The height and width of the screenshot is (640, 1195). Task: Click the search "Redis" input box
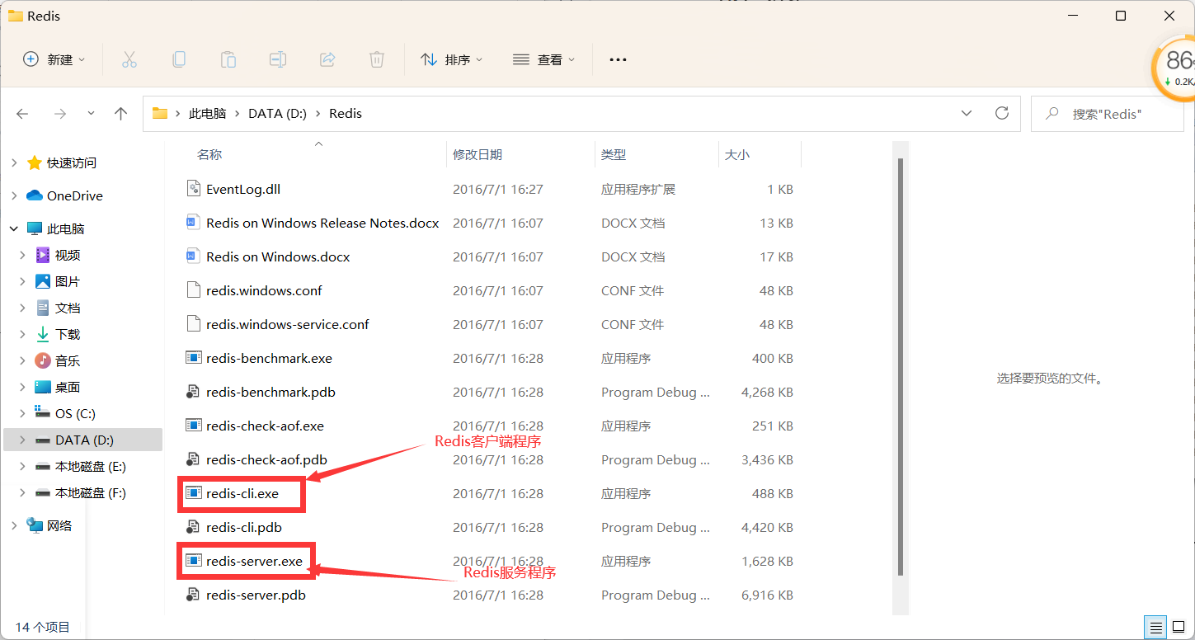click(x=1108, y=114)
